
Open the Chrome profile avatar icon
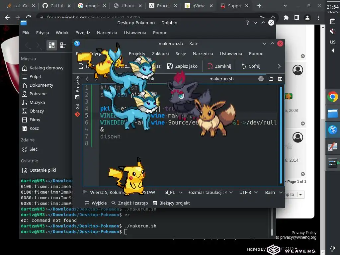307,18
